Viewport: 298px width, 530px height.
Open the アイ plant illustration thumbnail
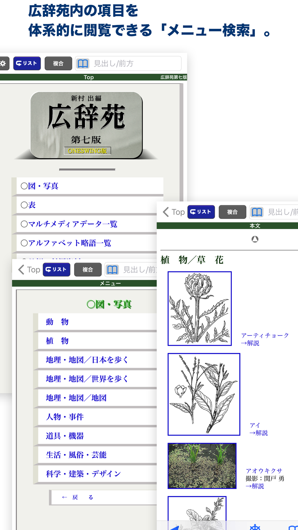point(204,394)
